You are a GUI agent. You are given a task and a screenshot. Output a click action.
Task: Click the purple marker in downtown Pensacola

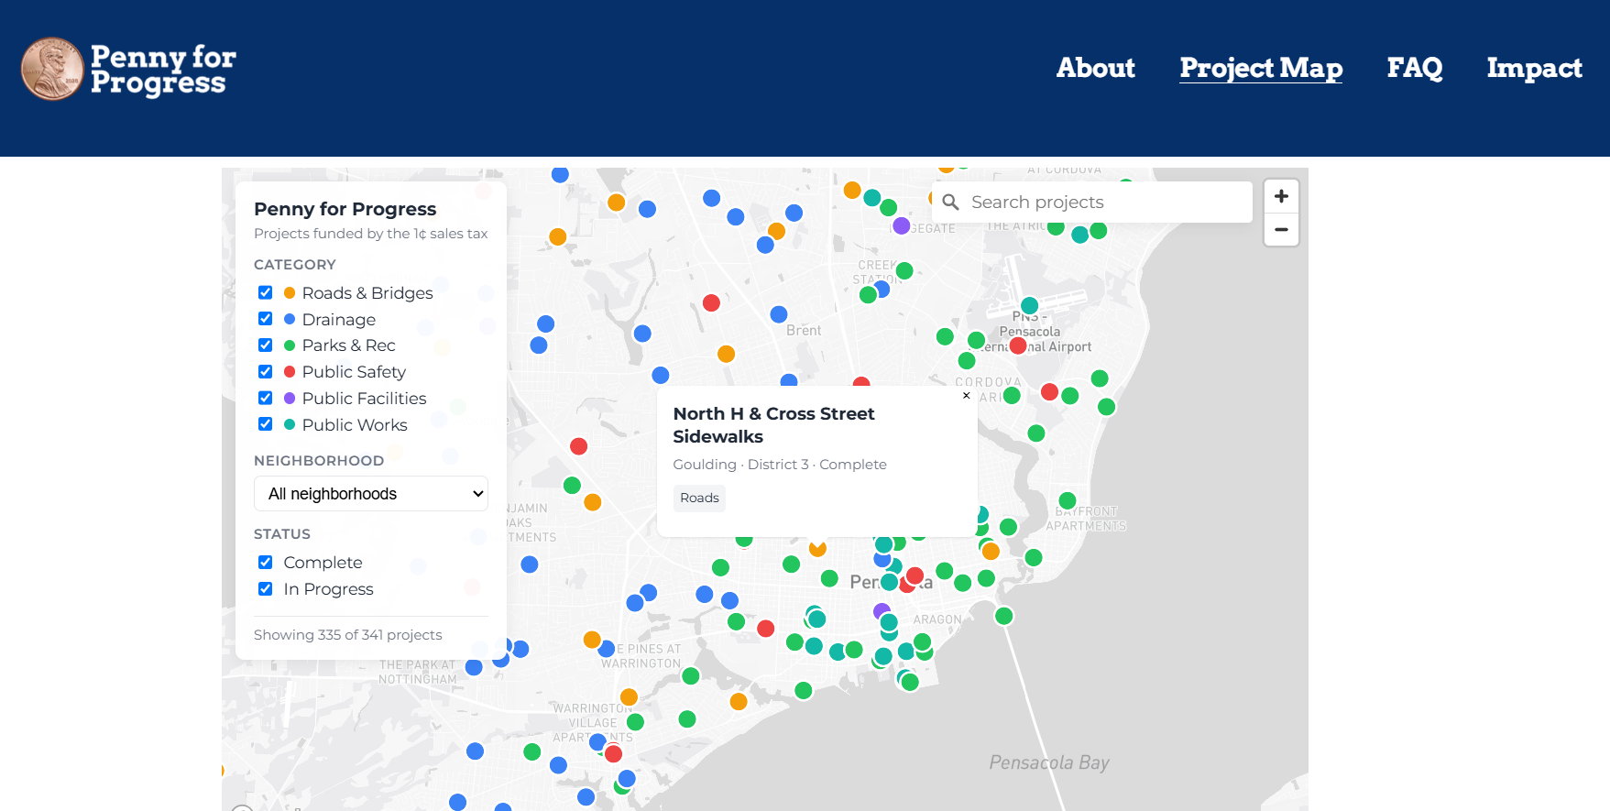click(x=882, y=610)
